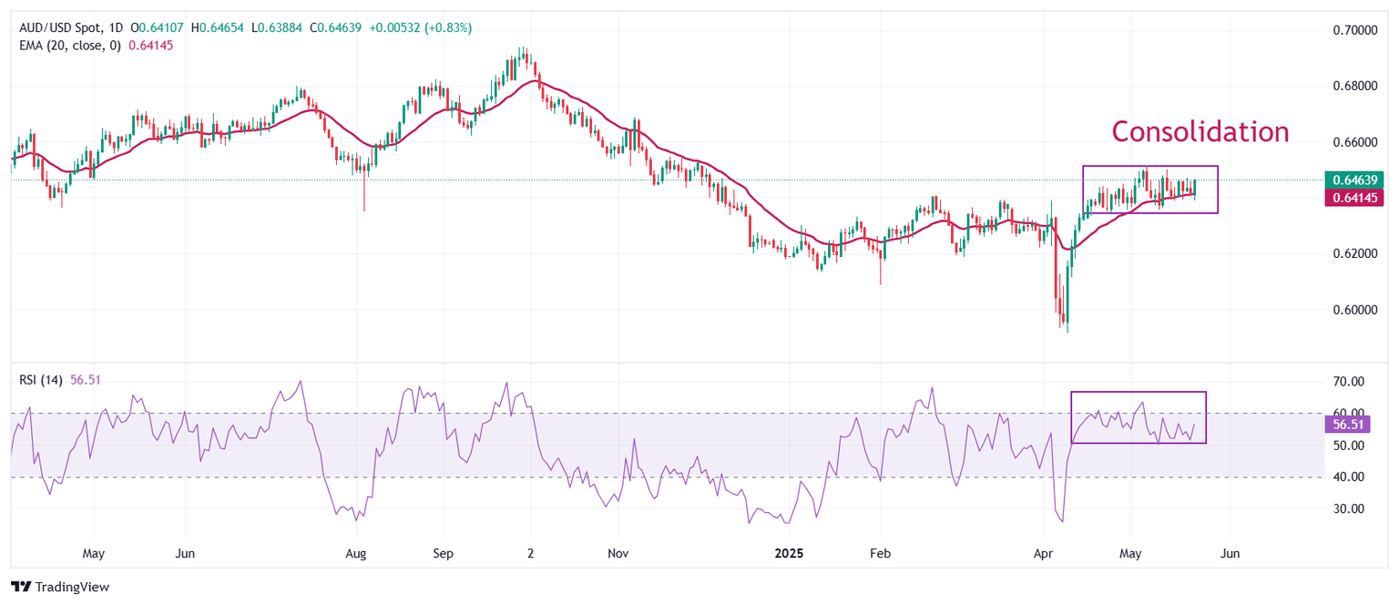This screenshot has height=605, width=1399.
Task: Click the purple 56.51 RSI value tag
Action: coord(1348,425)
